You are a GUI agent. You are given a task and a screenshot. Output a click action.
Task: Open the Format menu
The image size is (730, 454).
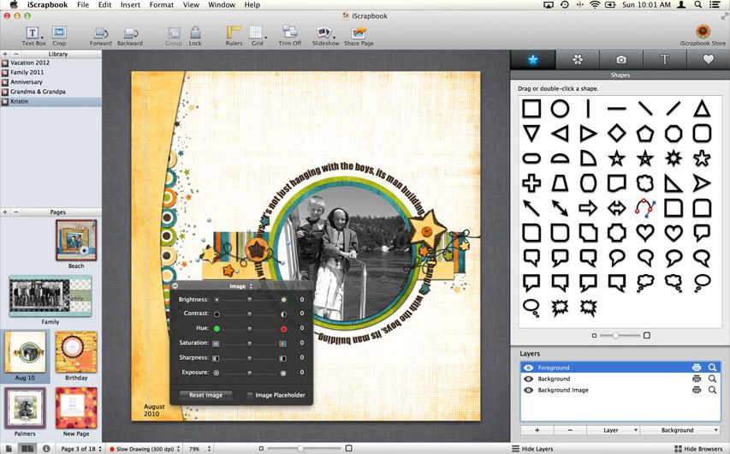pos(161,5)
